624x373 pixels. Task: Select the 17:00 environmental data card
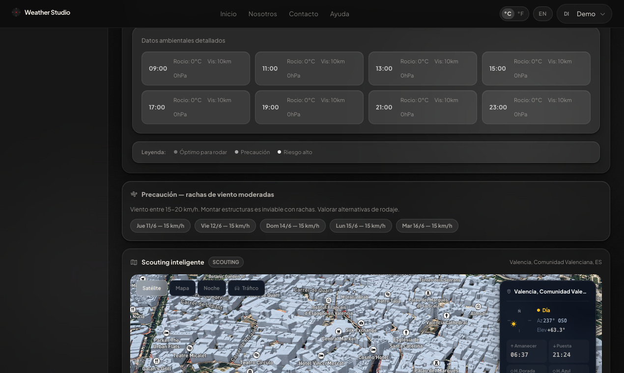(x=196, y=107)
